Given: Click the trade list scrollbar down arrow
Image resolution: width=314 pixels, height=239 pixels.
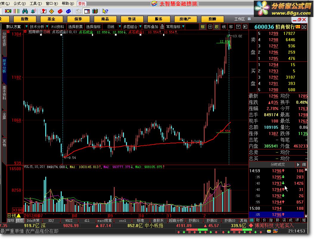Looking at the screenshot, I should (306, 216).
